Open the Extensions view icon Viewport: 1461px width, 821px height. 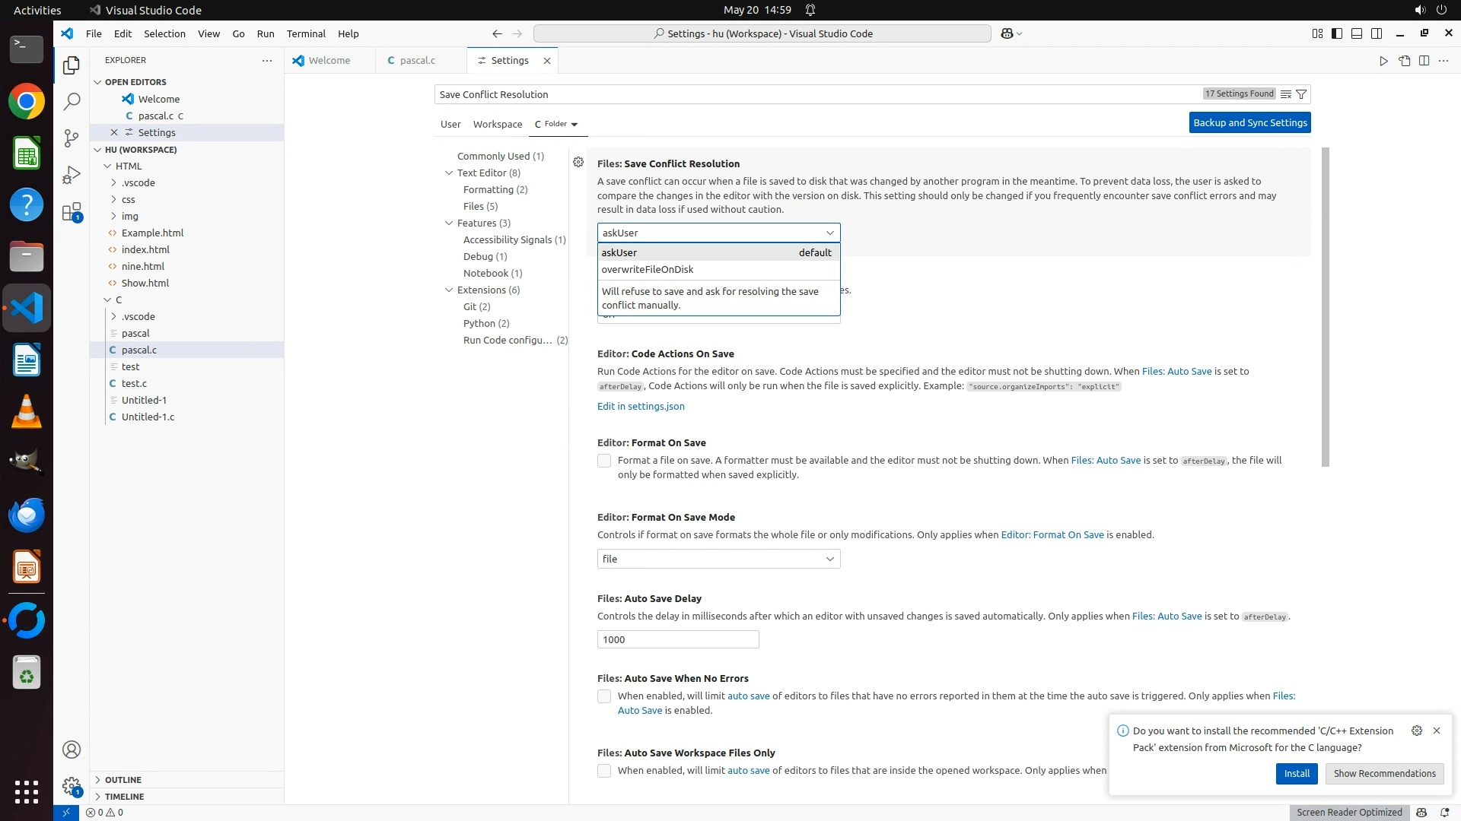[x=72, y=212]
